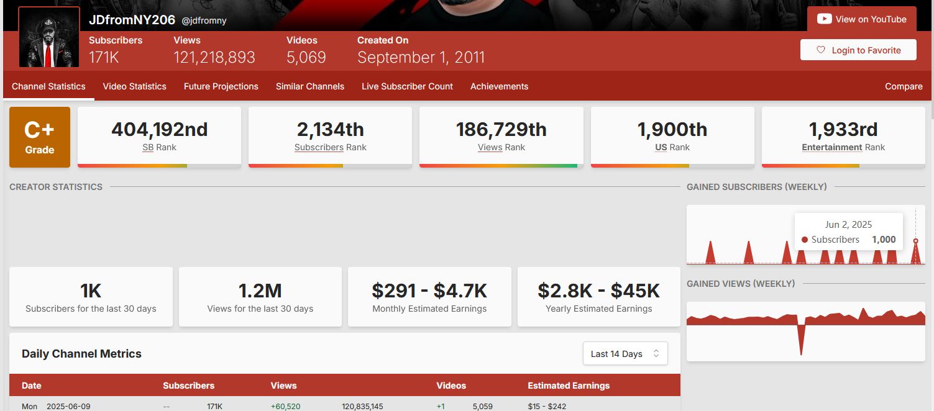Click the 120,835,145 total views cell
The image size is (934, 411).
point(362,406)
